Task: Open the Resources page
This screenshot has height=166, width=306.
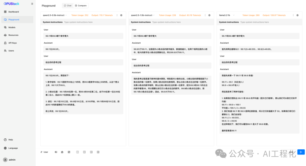Action: coord(17,35)
